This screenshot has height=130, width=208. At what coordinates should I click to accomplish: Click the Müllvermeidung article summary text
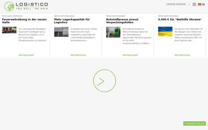(137, 36)
